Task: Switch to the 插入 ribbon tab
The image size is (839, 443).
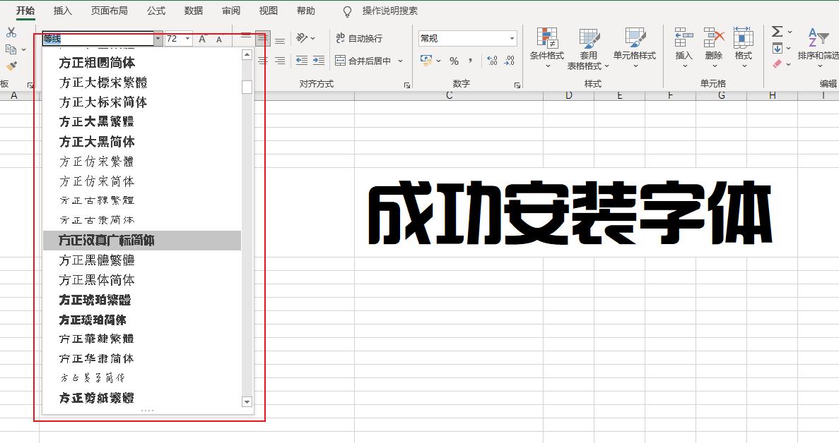Action: click(61, 11)
